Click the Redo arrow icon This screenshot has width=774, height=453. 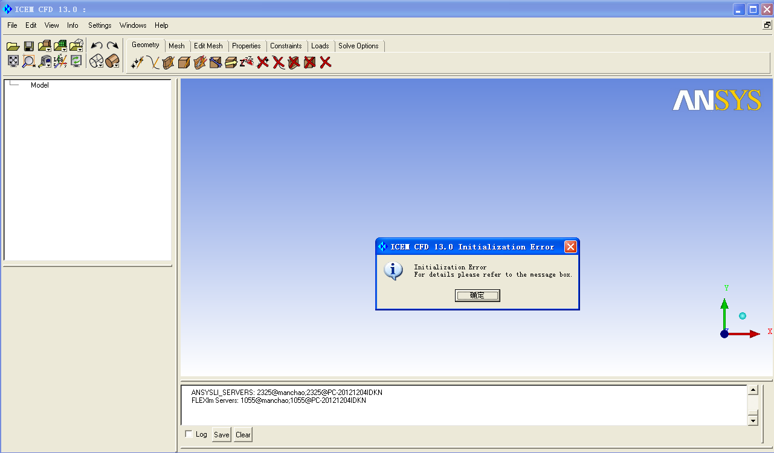pos(112,46)
